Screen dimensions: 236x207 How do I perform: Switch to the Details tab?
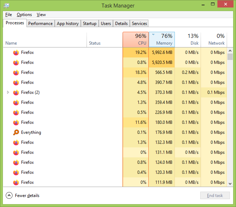click(121, 24)
